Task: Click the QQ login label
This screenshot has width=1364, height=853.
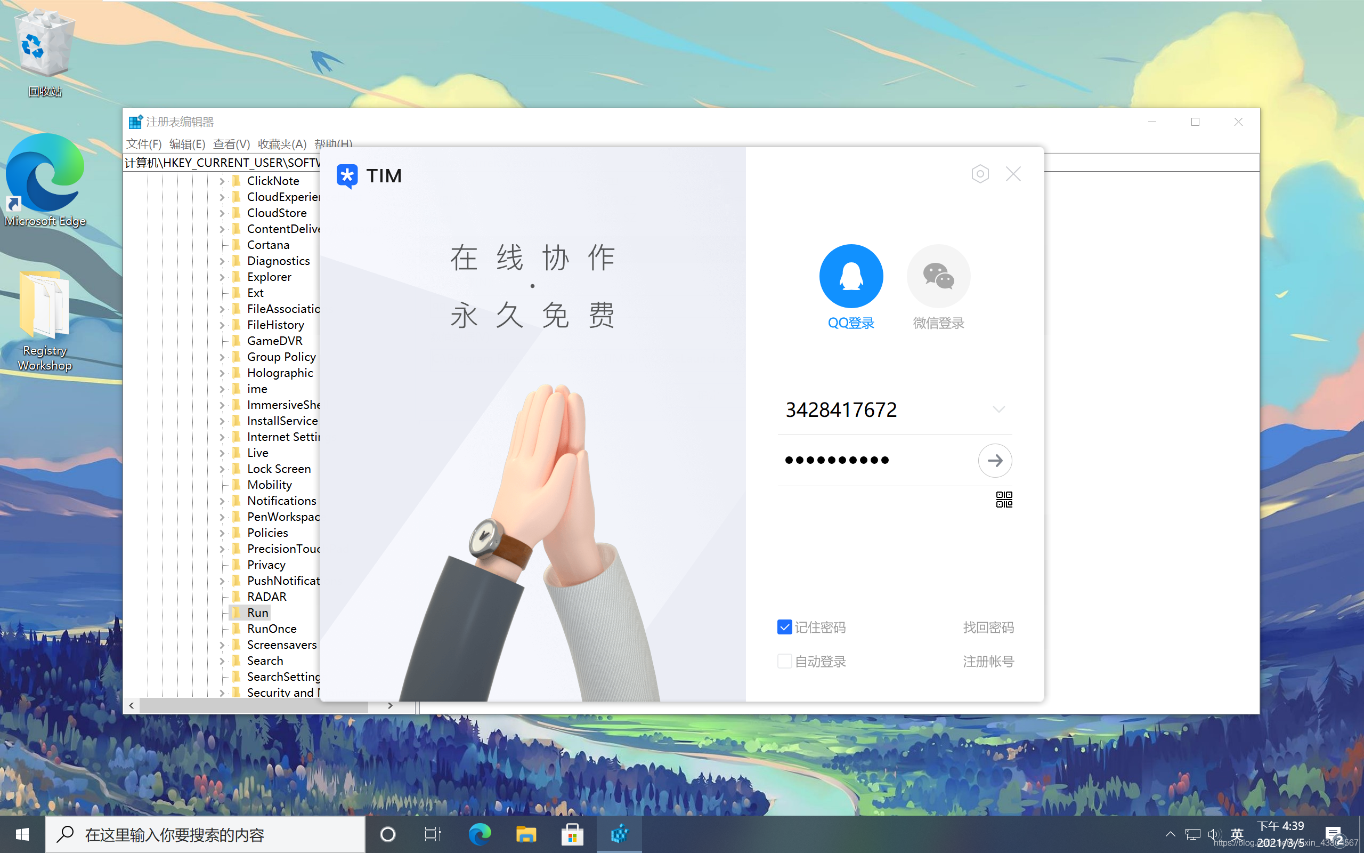Action: coord(850,323)
